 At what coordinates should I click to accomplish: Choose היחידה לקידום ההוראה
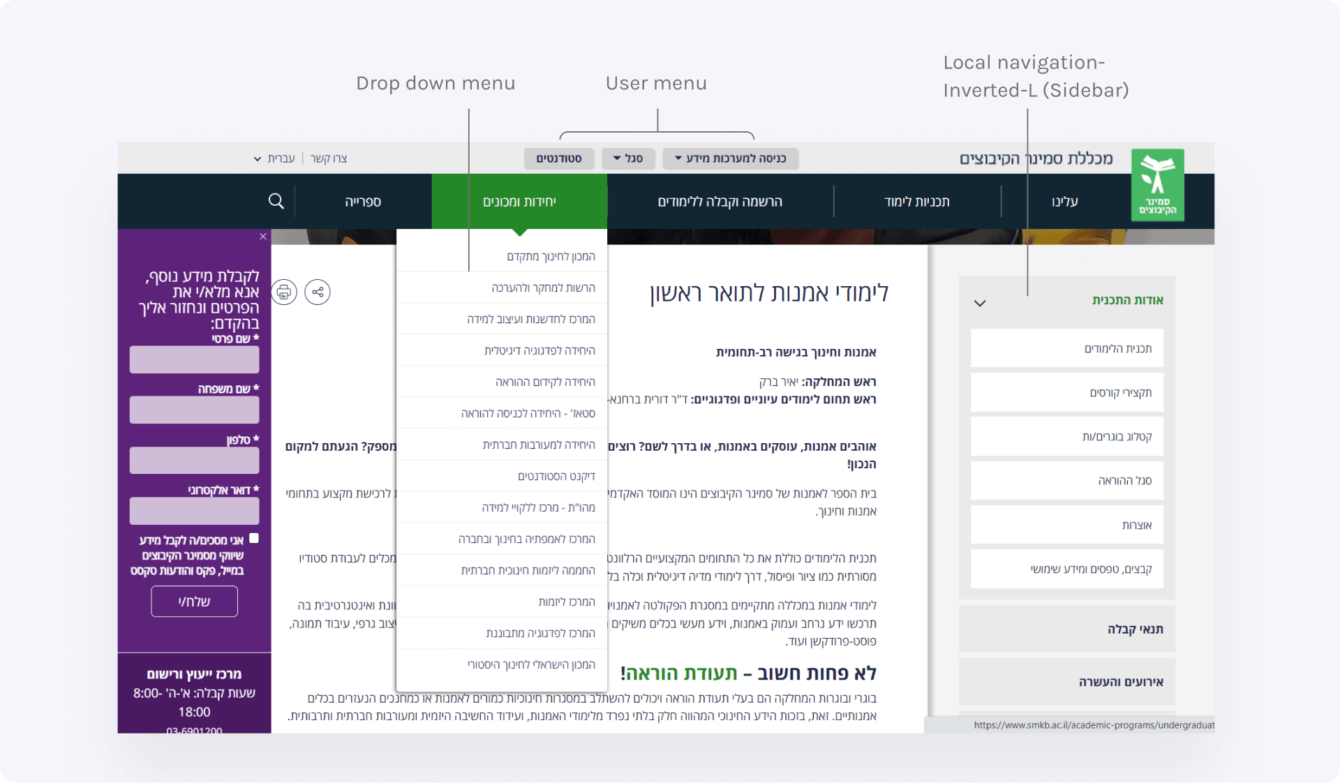point(502,382)
